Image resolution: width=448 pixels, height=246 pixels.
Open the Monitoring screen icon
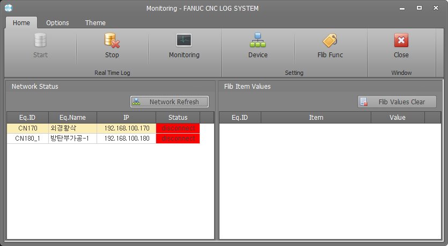point(184,41)
